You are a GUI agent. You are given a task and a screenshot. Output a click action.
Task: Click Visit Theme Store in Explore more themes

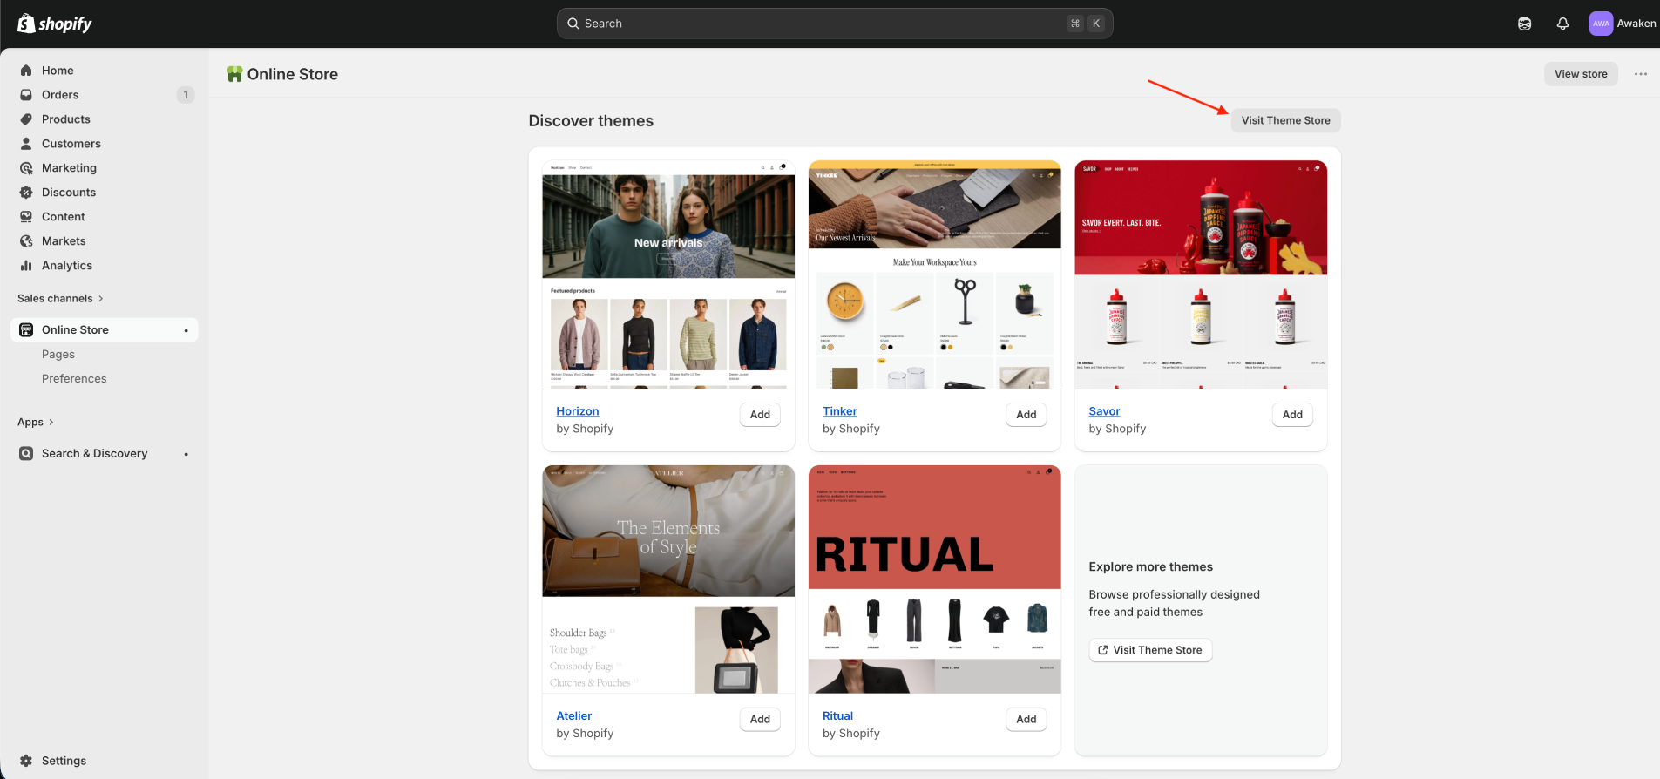1150,650
